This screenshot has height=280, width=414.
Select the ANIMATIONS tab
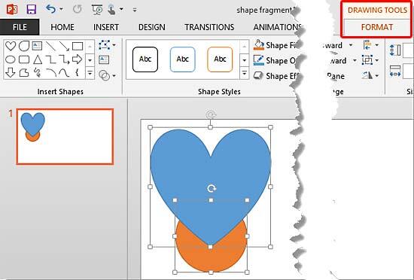[x=277, y=27]
